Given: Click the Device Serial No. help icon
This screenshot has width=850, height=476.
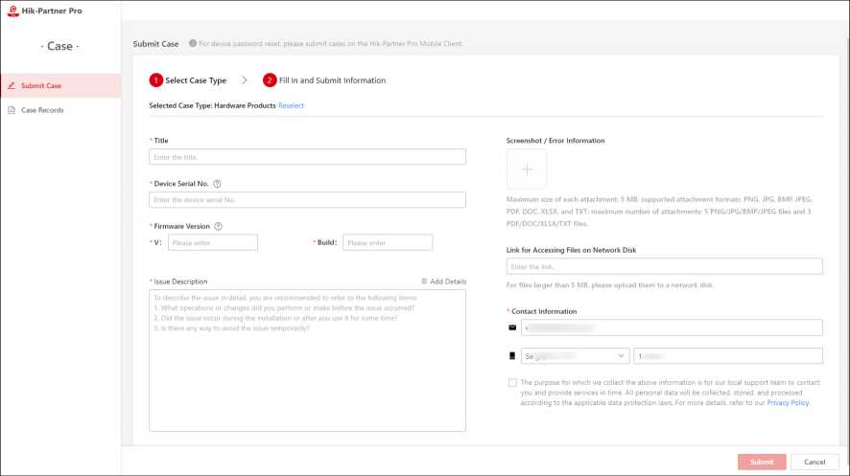Looking at the screenshot, I should (218, 183).
